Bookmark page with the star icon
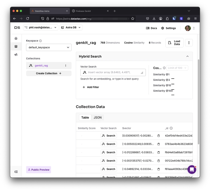This screenshot has height=191, width=210. (x=133, y=19)
